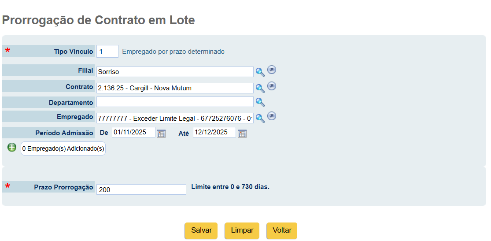491x241 pixels.
Task: Click the De admission date field
Action: tap(134, 132)
